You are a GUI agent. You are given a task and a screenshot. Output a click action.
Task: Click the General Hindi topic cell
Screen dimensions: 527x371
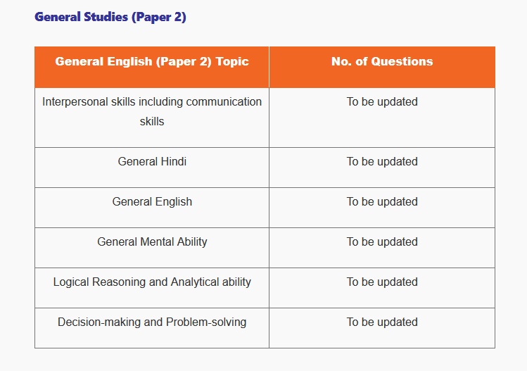152,162
